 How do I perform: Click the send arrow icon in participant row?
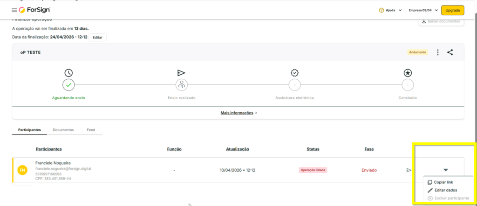click(x=409, y=170)
